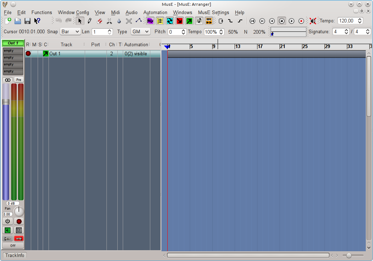Open the Type dropdown showing GM
The width and height of the screenshot is (373, 261).
(140, 32)
